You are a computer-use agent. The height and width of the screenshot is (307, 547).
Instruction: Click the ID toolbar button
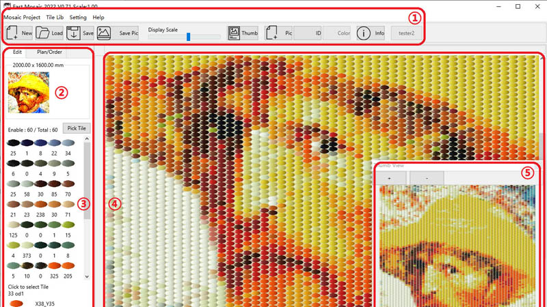click(307, 33)
